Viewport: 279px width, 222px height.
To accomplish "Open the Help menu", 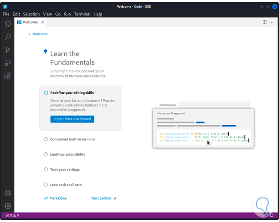I will click(98, 14).
